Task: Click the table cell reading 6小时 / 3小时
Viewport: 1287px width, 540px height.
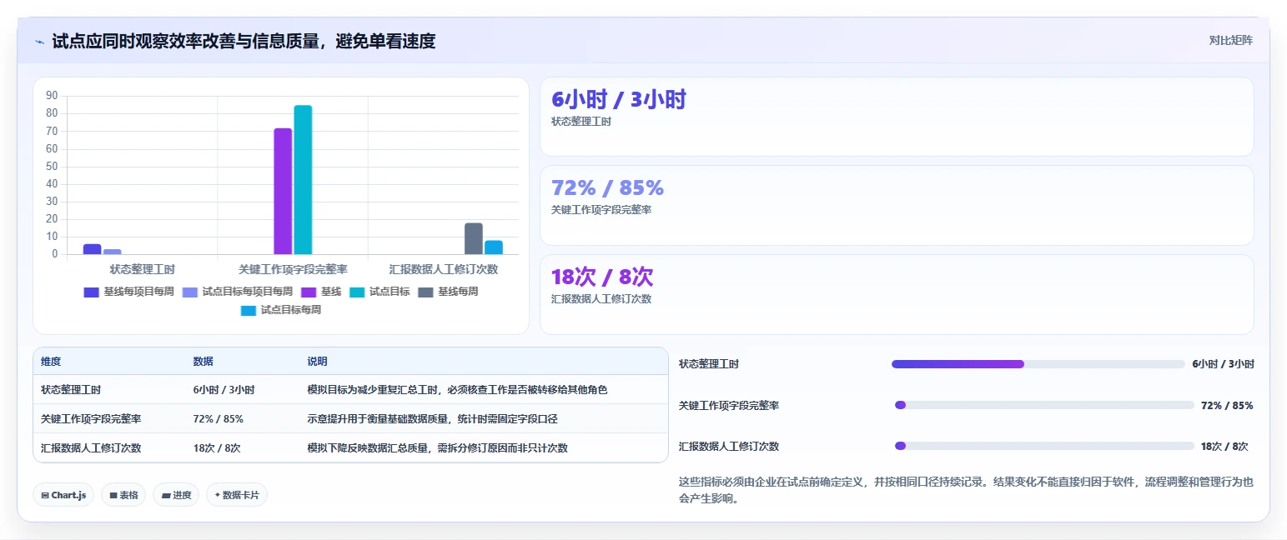Action: tap(224, 390)
